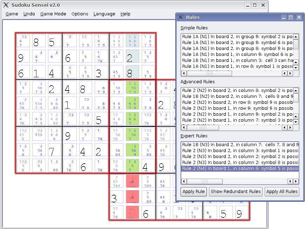Click Advanced Rules scrollbar down arrow
The image size is (305, 229).
296,122
